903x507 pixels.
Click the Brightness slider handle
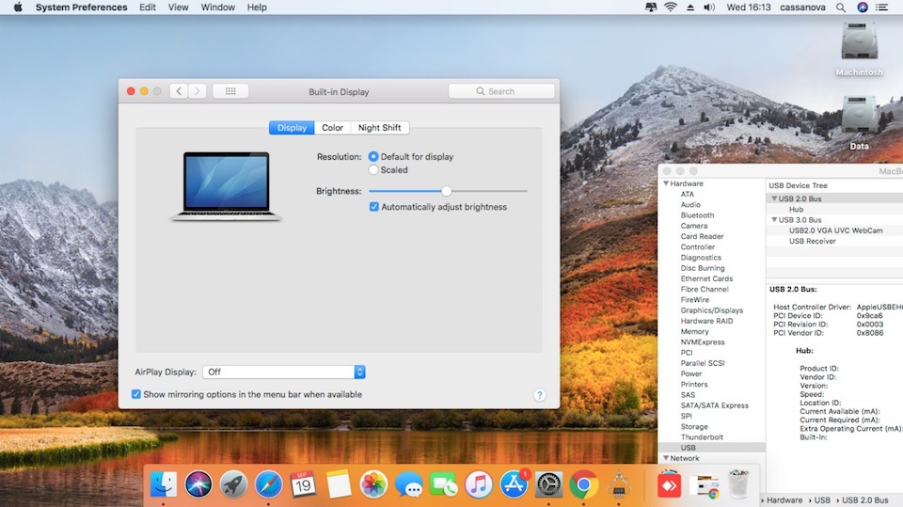point(447,191)
